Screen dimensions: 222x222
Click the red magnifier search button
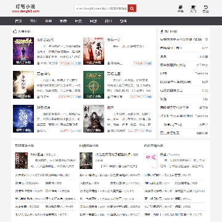click(132, 9)
